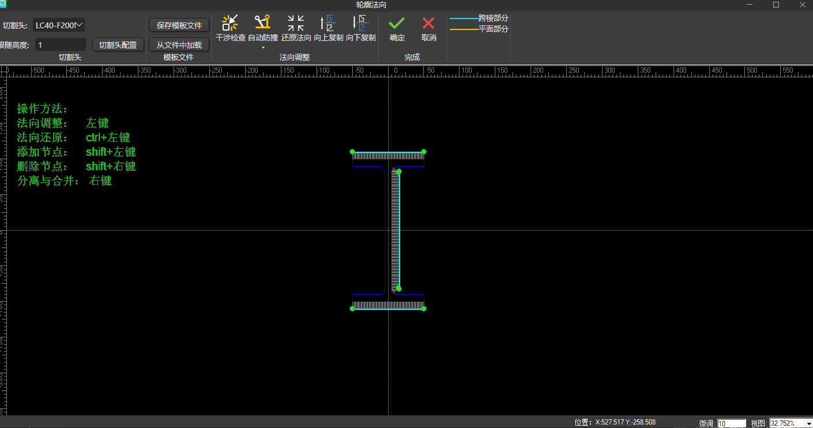The width and height of the screenshot is (813, 428).
Task: Open the 视图 zoom percentage dropdown
Action: coord(808,423)
